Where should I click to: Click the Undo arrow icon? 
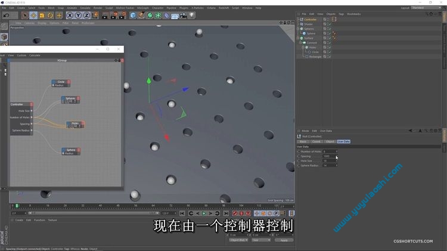tap(7, 16)
